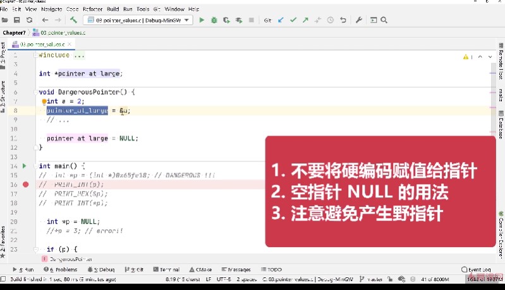Show Git history clock icon
The height and width of the screenshot is (290, 505).
[330, 20]
